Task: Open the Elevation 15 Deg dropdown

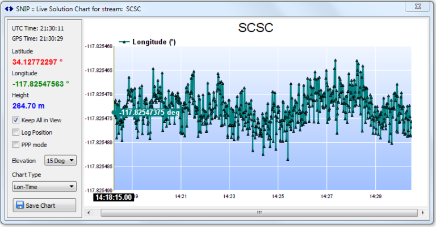Action: click(x=61, y=161)
